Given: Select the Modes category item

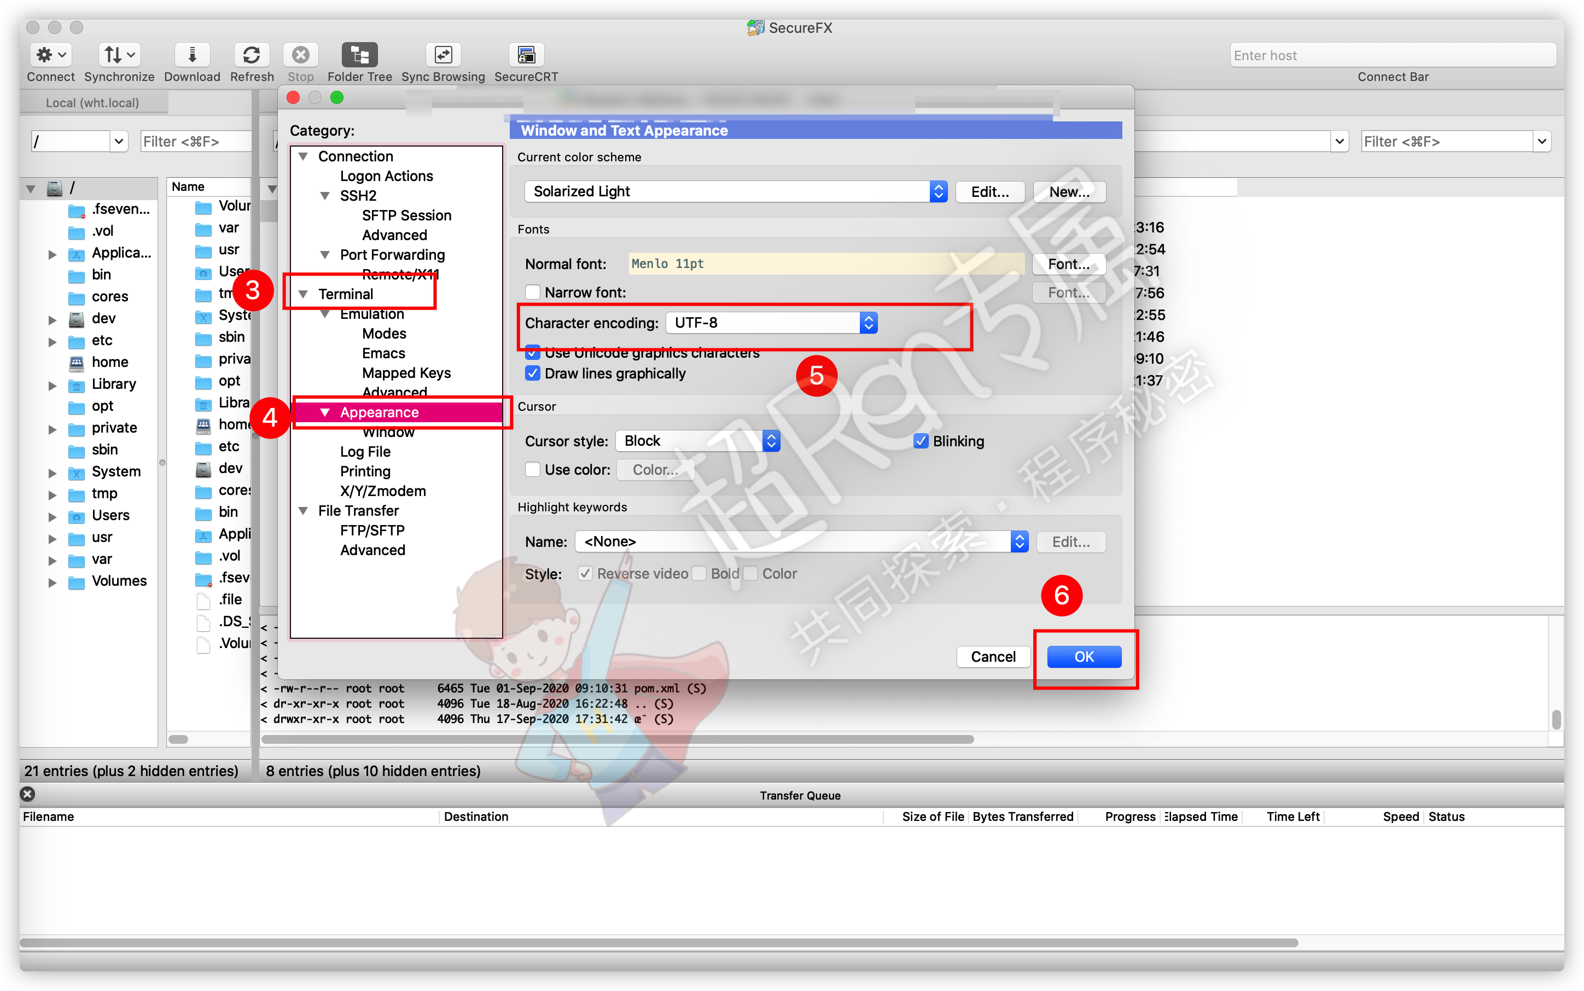Looking at the screenshot, I should (384, 334).
